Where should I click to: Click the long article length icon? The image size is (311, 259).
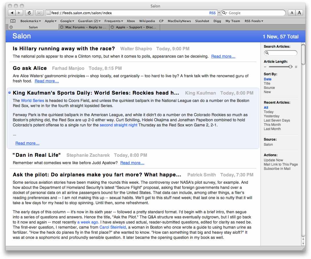coord(296,67)
